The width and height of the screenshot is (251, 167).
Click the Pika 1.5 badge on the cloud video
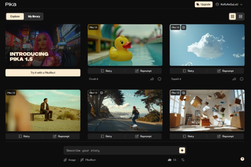click(x=175, y=27)
